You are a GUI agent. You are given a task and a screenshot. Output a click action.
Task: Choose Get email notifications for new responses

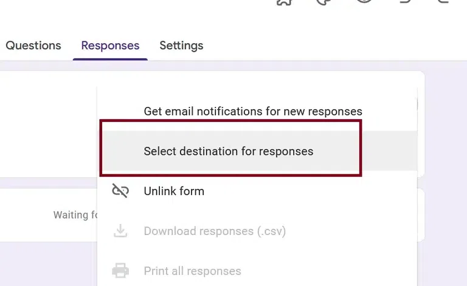point(252,112)
